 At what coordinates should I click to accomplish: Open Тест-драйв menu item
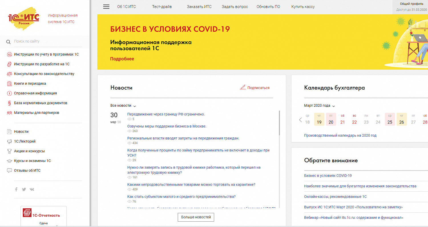click(x=162, y=7)
